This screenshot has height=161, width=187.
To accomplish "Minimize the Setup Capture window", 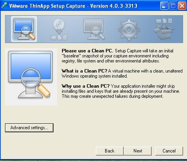I will tap(164, 6).
